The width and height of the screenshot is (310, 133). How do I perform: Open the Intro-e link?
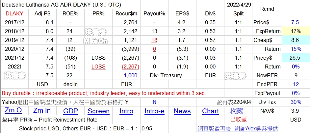pos(154,111)
